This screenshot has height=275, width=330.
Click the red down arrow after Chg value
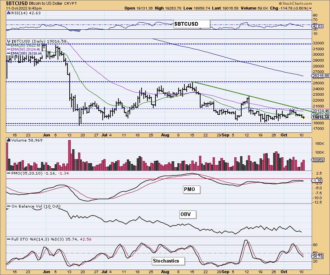point(311,8)
